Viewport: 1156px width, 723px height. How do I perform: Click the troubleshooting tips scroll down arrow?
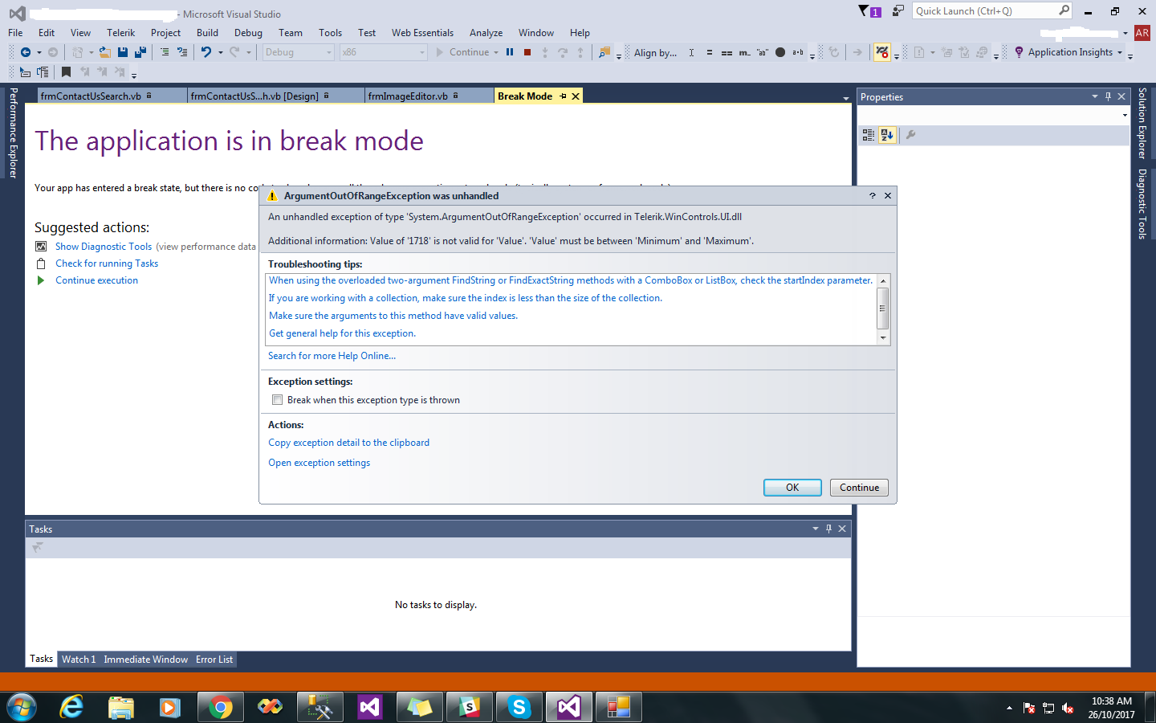(883, 337)
